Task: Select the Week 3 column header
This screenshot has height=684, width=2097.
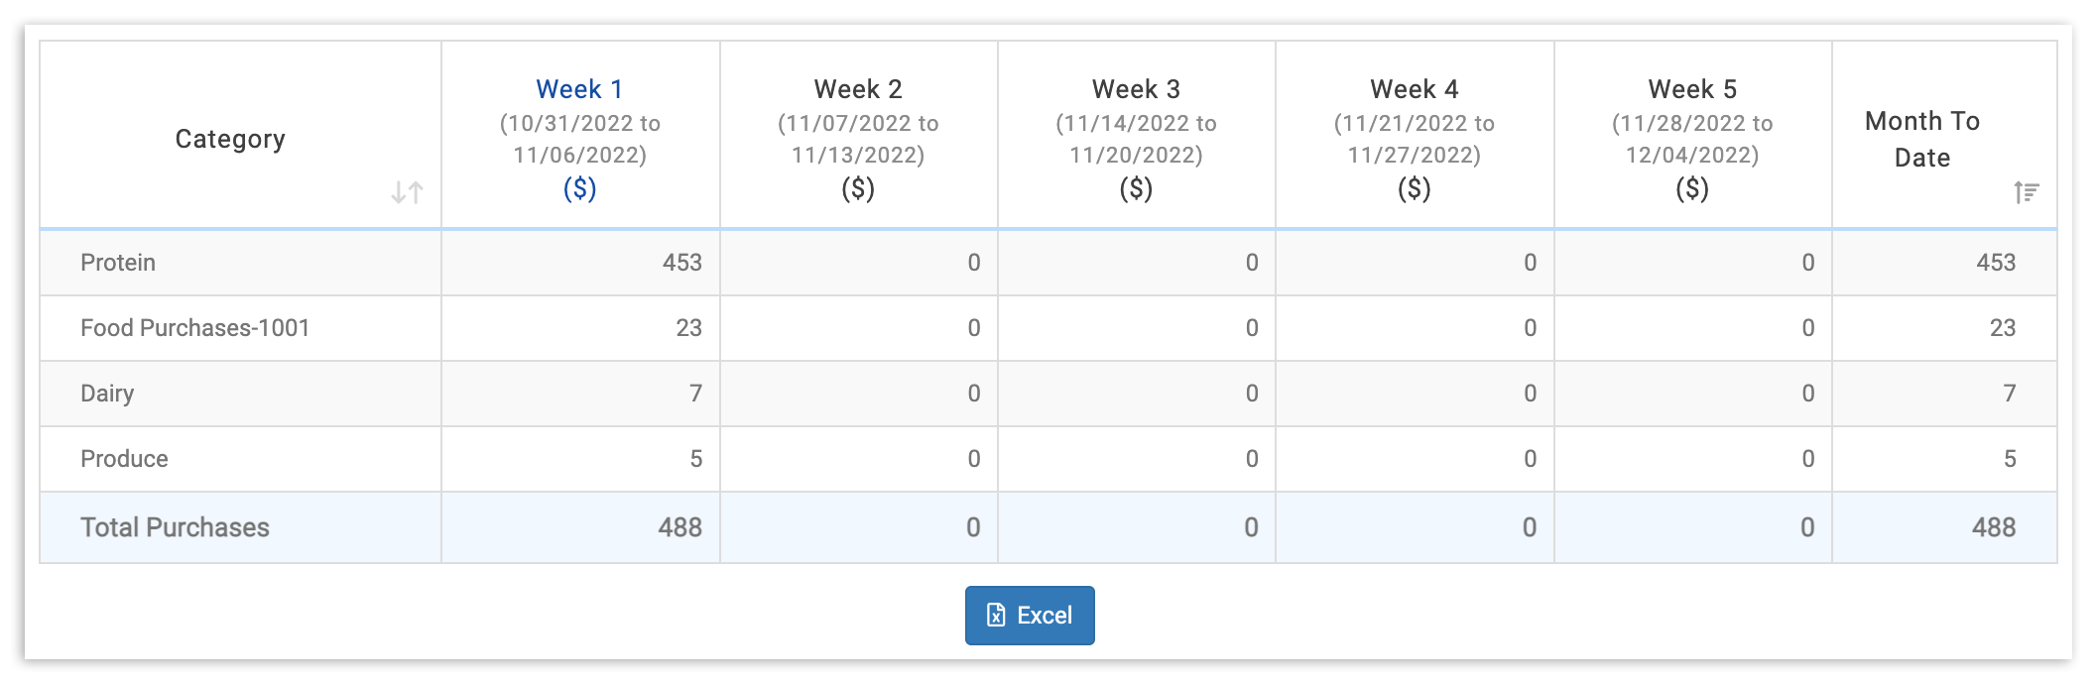Action: [x=1136, y=88]
